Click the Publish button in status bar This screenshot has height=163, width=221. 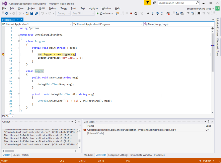point(207,161)
